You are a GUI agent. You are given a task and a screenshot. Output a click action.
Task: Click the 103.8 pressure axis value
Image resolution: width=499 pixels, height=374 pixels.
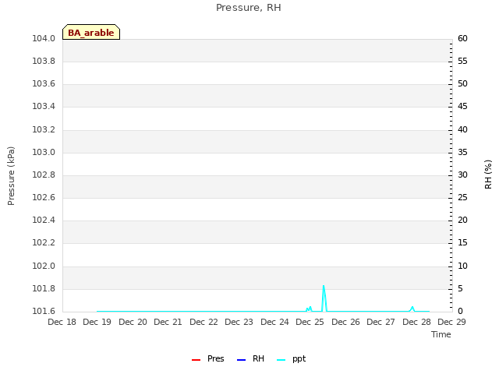pos(44,61)
